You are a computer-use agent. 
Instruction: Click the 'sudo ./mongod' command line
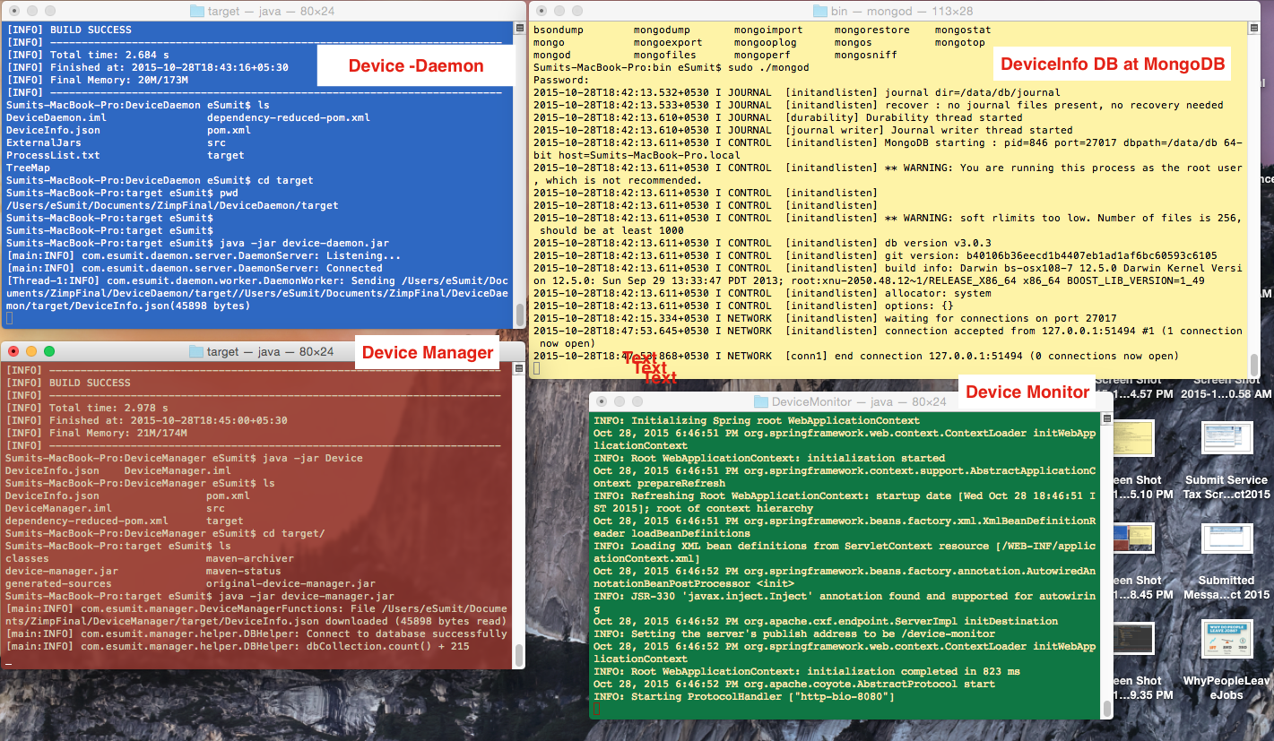coord(671,67)
